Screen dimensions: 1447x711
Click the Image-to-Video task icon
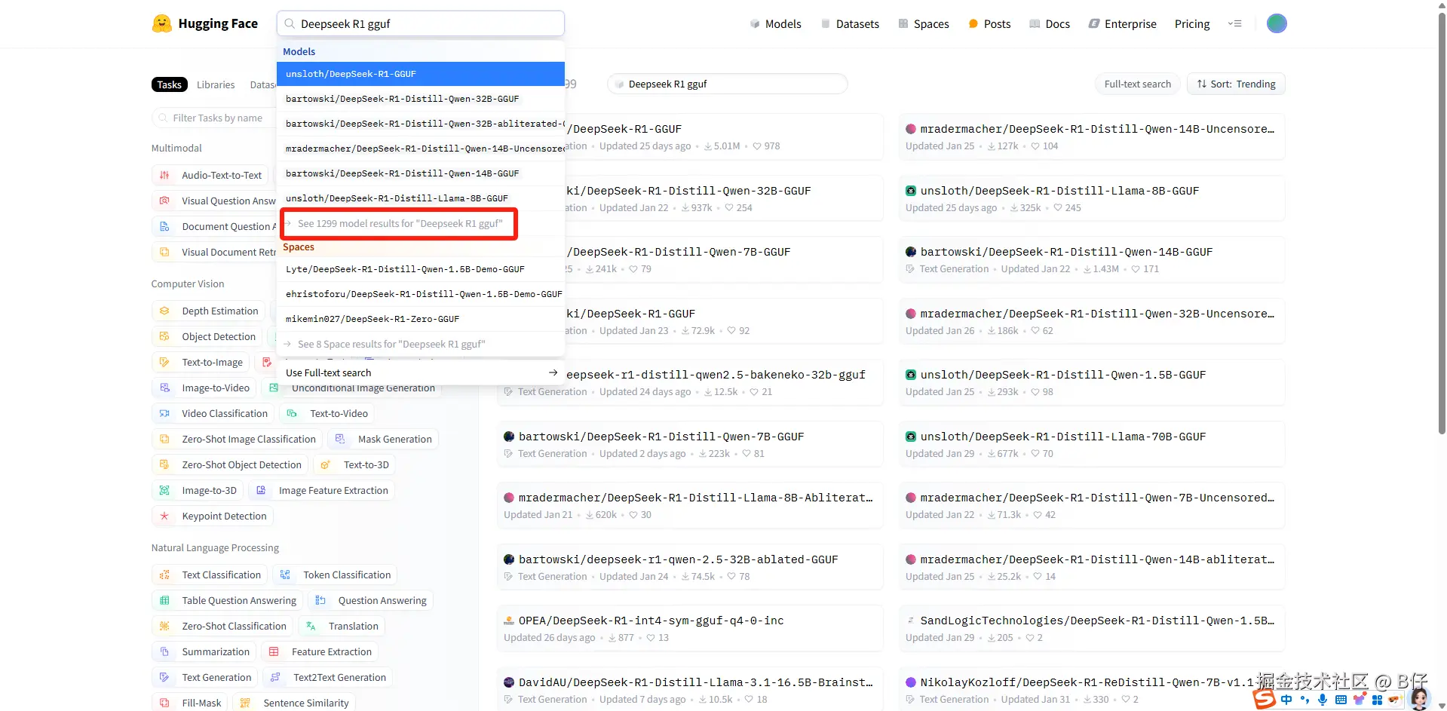(x=164, y=388)
